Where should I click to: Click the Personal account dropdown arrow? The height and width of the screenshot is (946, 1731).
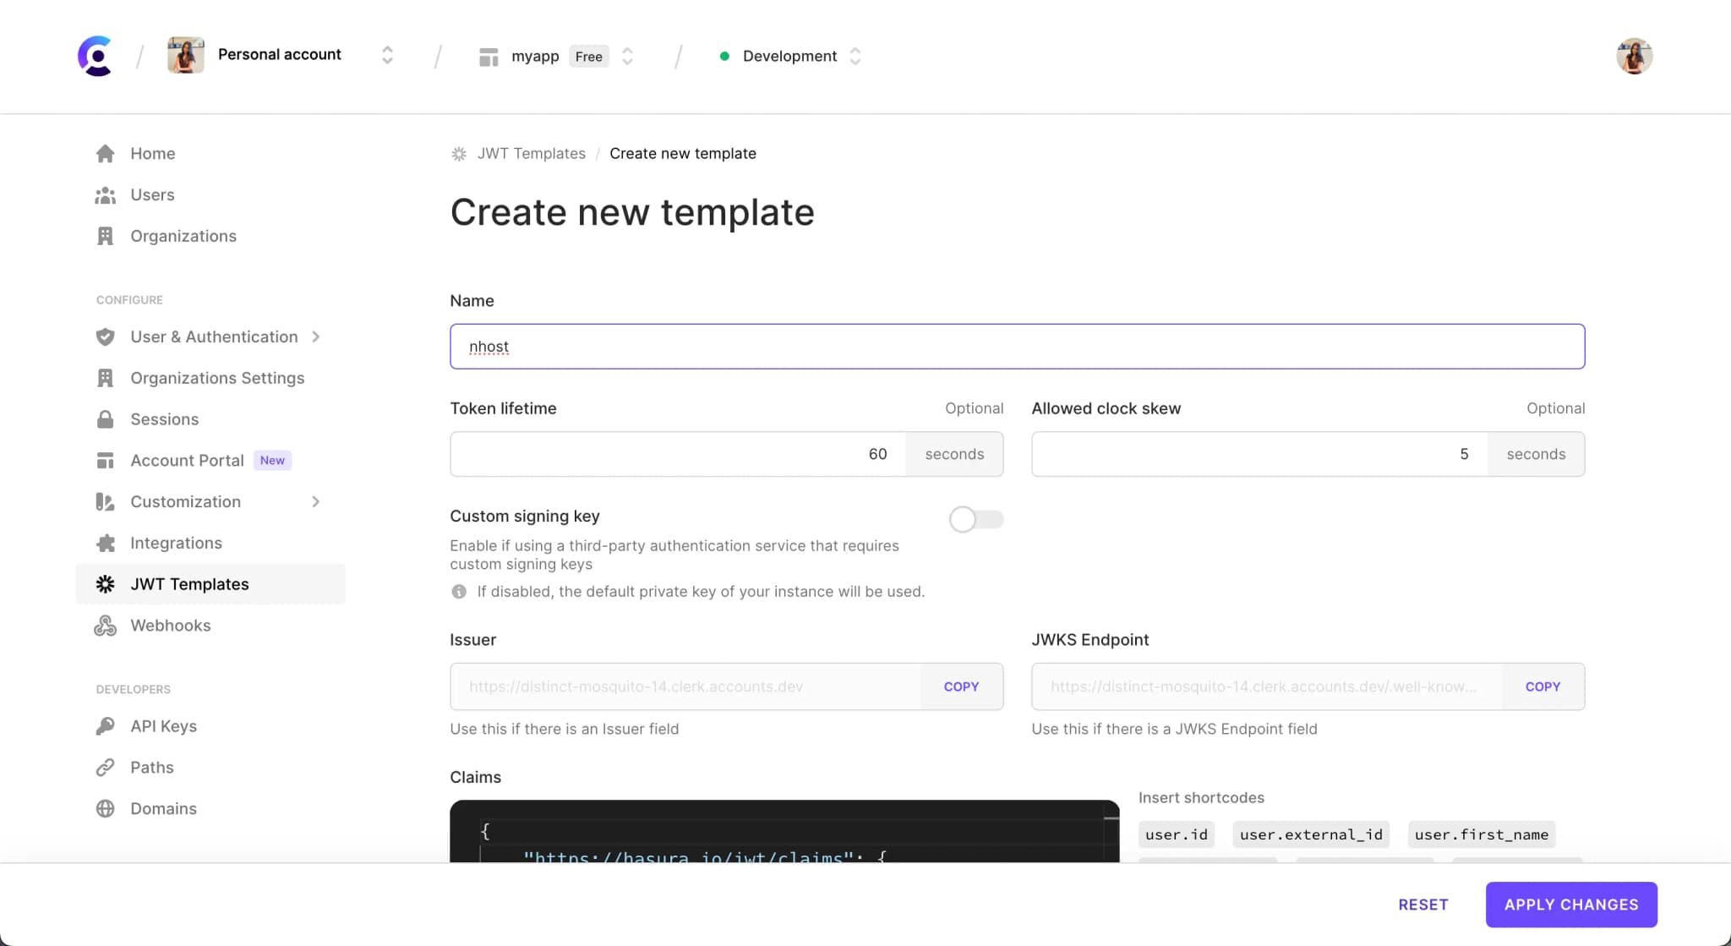coord(389,55)
